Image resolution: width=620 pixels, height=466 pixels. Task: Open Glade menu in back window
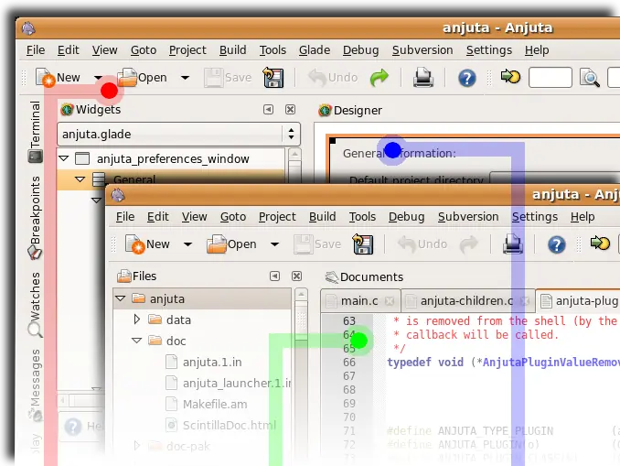(x=315, y=50)
